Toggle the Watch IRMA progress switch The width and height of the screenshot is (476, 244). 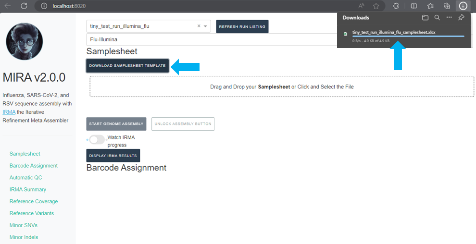click(x=97, y=140)
